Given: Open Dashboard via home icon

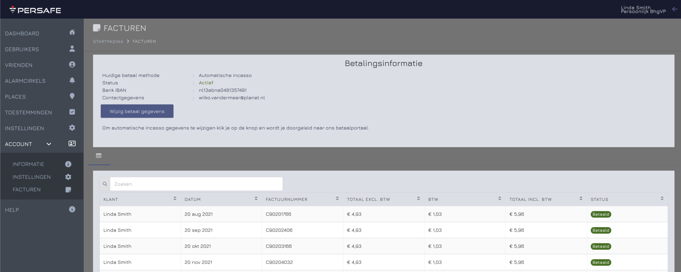Looking at the screenshot, I should click(x=72, y=32).
